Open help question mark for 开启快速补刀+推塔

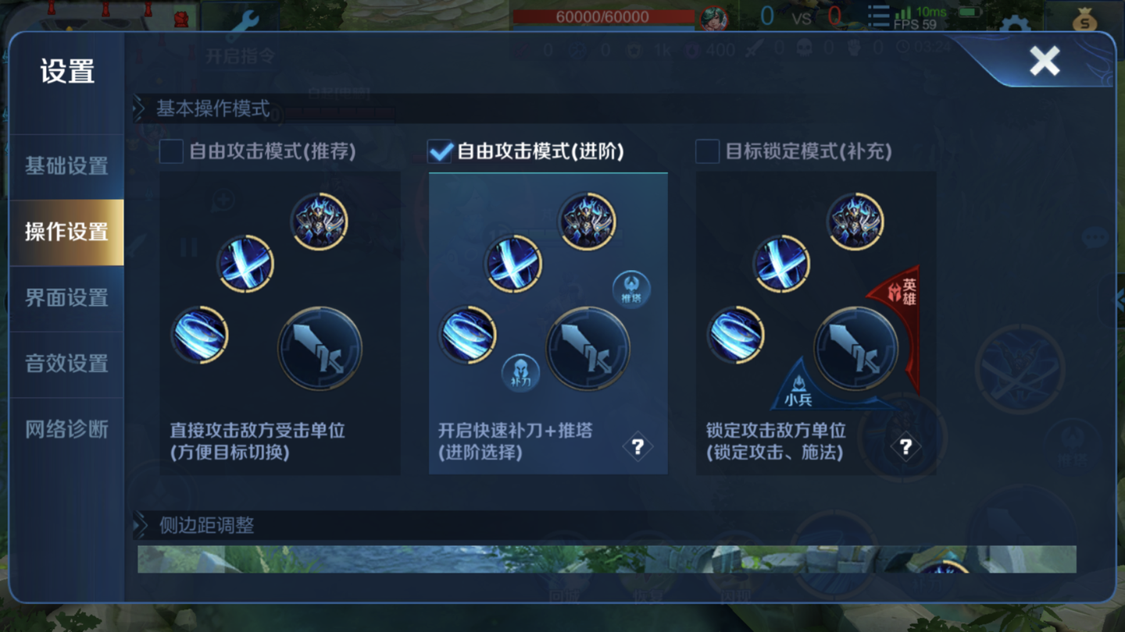click(x=637, y=446)
